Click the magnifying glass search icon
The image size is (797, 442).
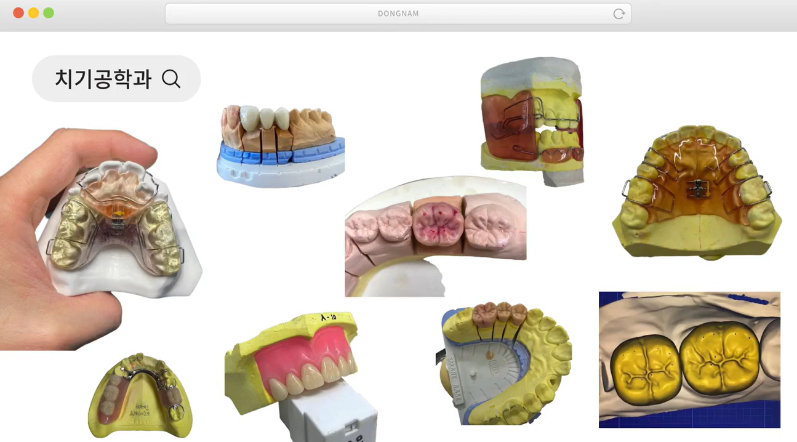point(171,79)
